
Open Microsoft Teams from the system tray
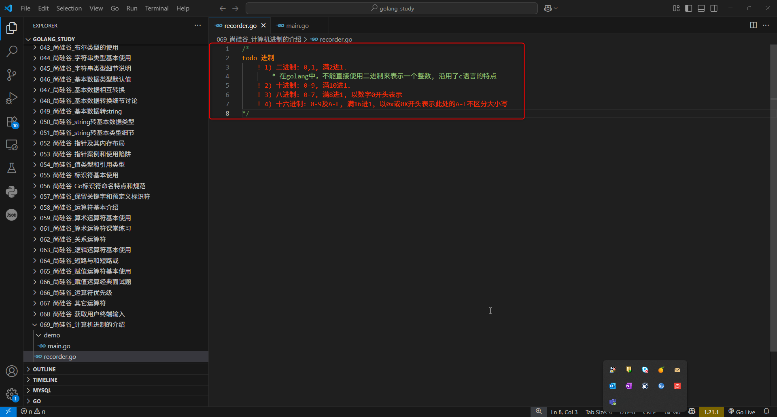(x=613, y=402)
